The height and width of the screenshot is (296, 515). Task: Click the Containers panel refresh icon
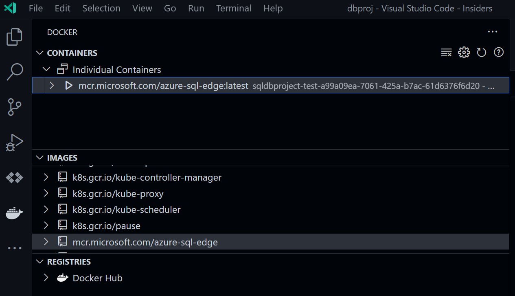pos(481,52)
